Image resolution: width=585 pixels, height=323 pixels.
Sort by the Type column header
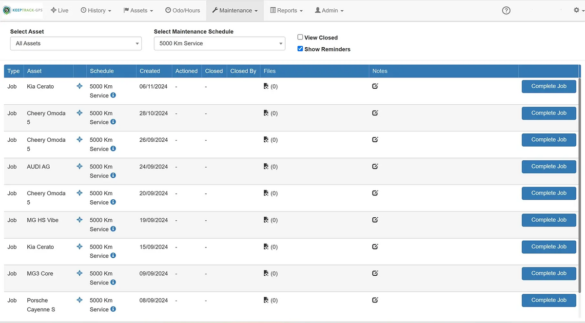14,71
